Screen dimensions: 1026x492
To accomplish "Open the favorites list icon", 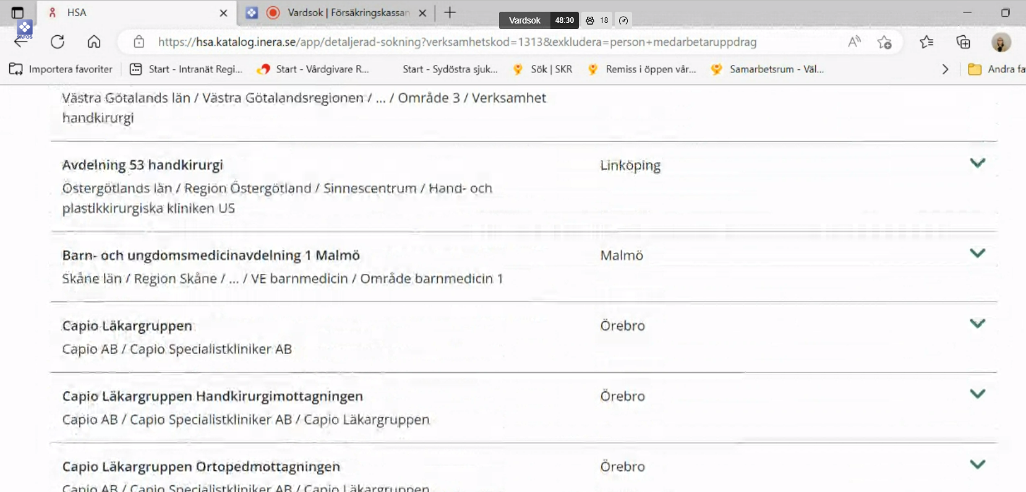I will [x=926, y=42].
